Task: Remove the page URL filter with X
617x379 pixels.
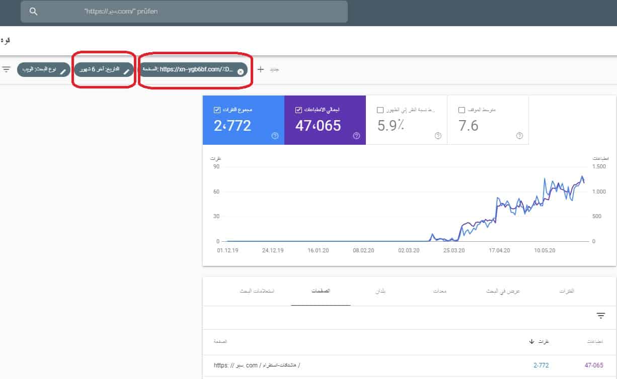Action: point(240,71)
